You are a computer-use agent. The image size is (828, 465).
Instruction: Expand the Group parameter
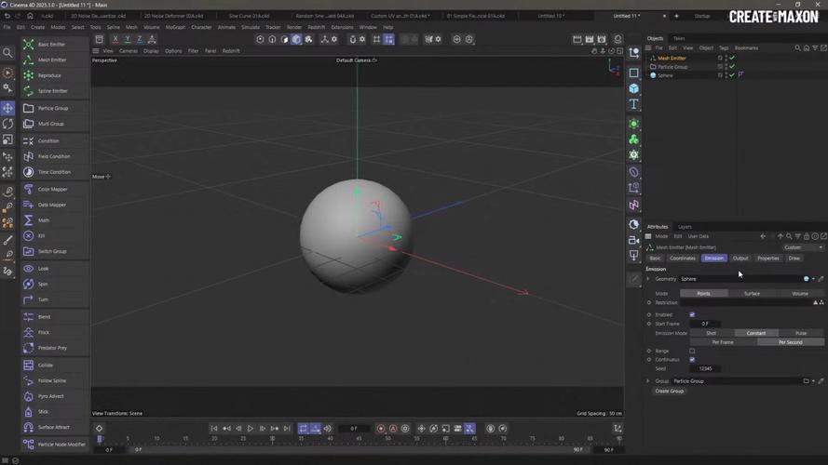click(x=648, y=380)
